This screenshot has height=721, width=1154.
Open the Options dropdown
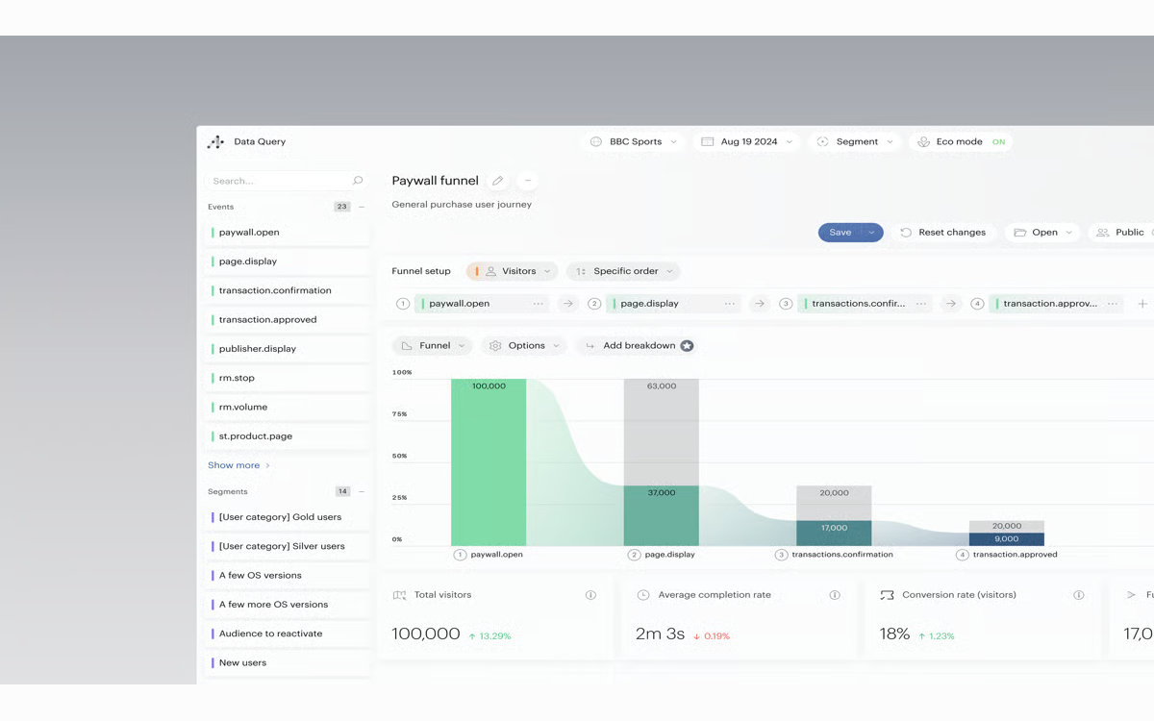coord(524,346)
